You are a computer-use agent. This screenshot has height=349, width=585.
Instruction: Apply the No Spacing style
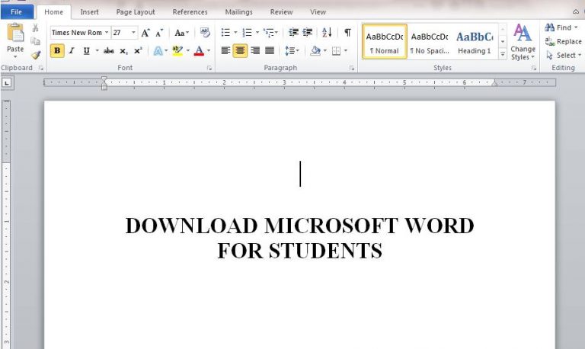point(430,41)
